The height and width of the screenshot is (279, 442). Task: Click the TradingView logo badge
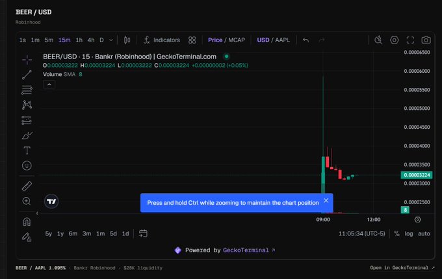[x=51, y=202]
